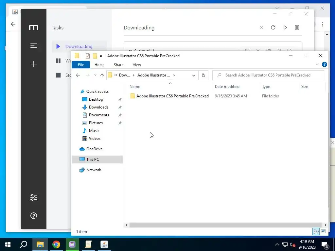Screen dimensions: 335x251
Task: Open Music in the navigation pane
Action: pyautogui.click(x=94, y=131)
